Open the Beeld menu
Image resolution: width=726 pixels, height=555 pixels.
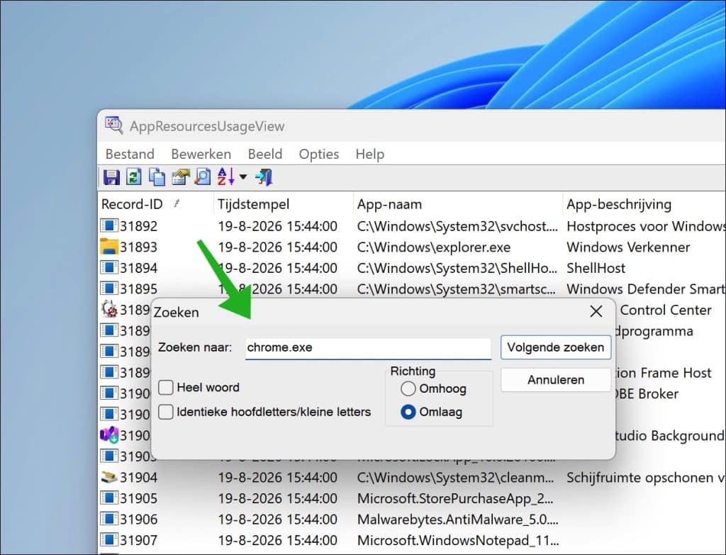pyautogui.click(x=265, y=154)
